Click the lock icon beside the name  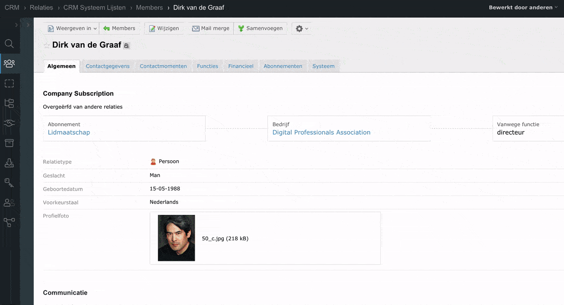(x=126, y=46)
